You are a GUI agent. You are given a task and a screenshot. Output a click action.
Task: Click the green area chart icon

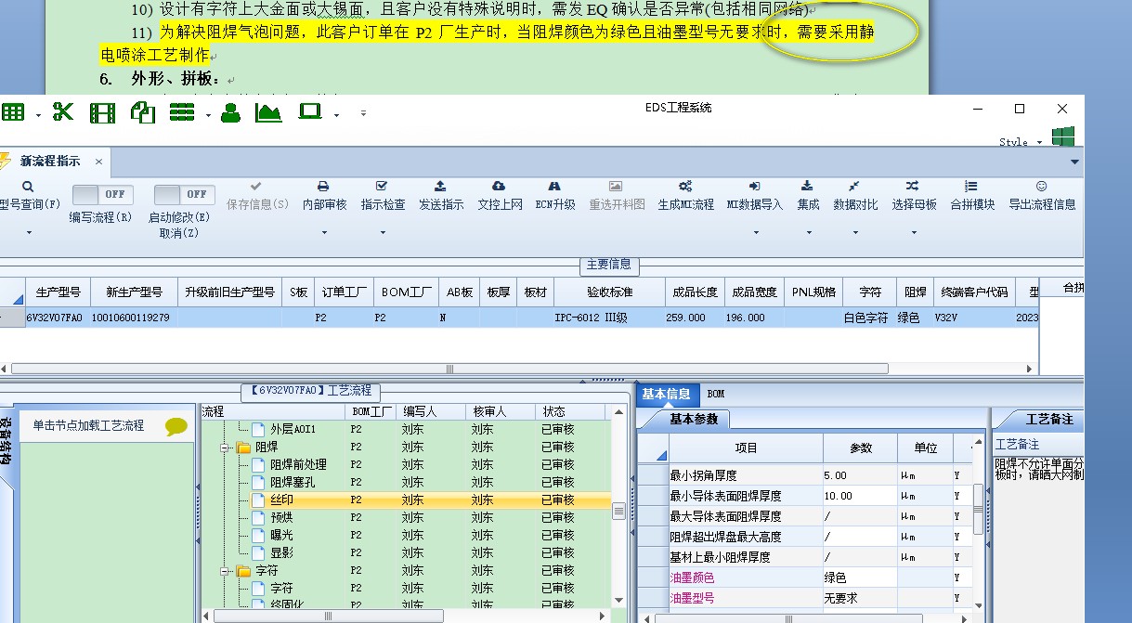coord(268,113)
